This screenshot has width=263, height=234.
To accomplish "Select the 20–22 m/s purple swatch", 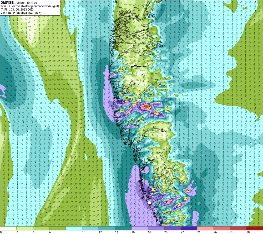I will pyautogui.click(x=173, y=228).
